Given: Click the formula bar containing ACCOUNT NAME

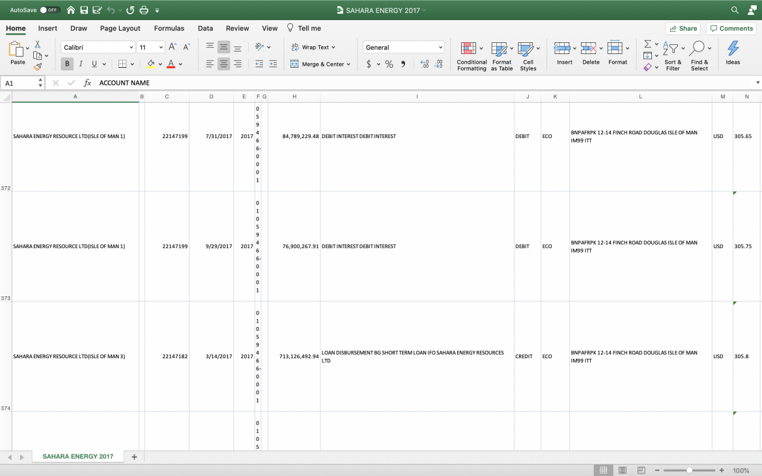Looking at the screenshot, I should (x=425, y=83).
